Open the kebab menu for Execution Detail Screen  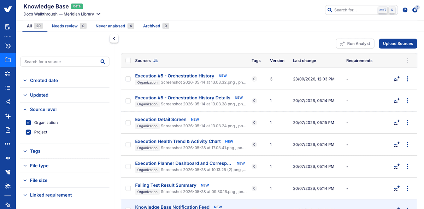click(407, 123)
